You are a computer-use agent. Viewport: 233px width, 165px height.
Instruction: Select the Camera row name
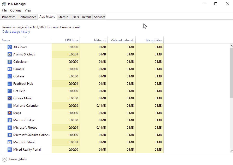point(19,69)
